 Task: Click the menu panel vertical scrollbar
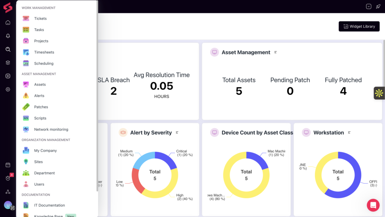coord(97,94)
